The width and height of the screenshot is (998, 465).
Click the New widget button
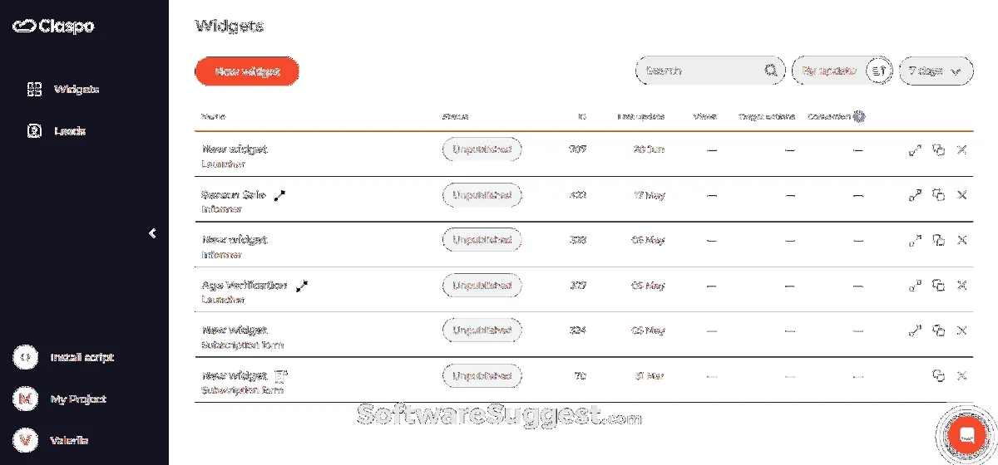click(247, 71)
